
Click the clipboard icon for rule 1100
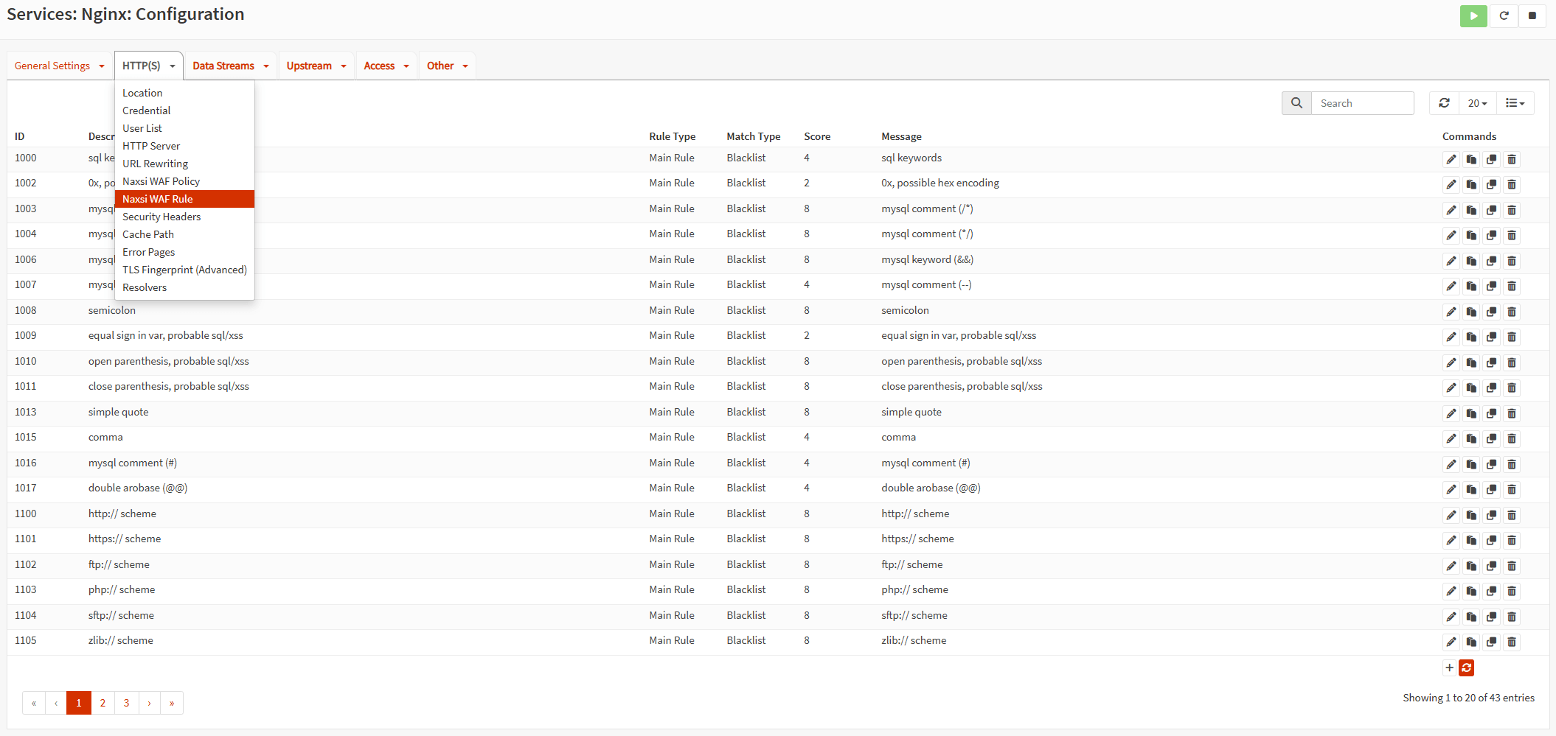coord(1471,515)
